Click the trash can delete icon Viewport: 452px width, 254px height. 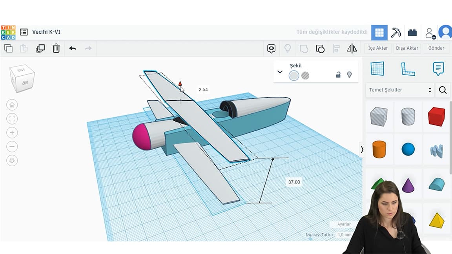[56, 48]
